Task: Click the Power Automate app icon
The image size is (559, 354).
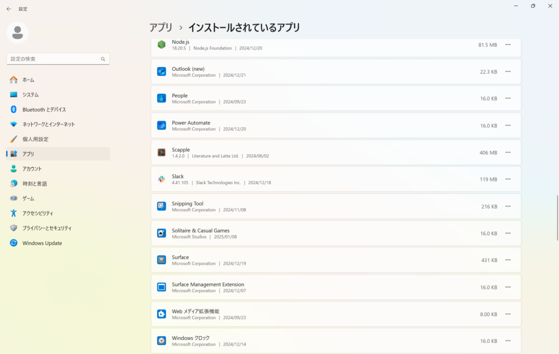Action: click(x=162, y=125)
